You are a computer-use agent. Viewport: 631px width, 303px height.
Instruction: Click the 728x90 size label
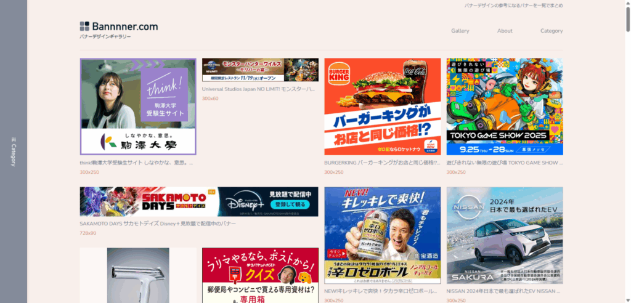(88, 233)
